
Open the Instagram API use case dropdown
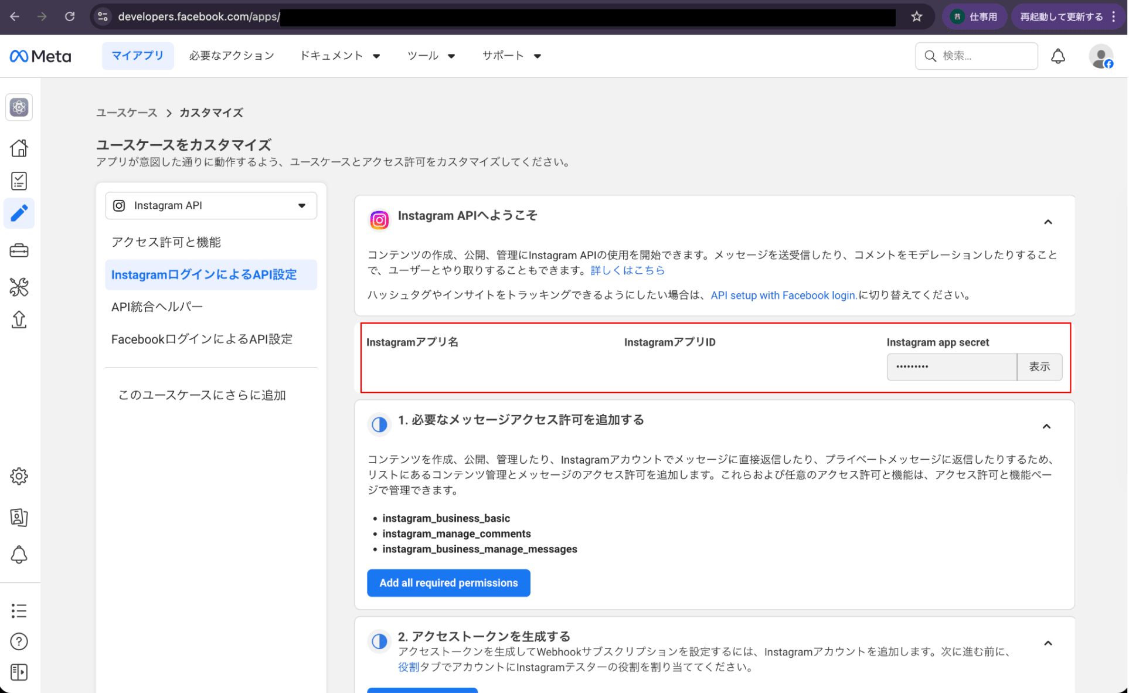point(211,206)
